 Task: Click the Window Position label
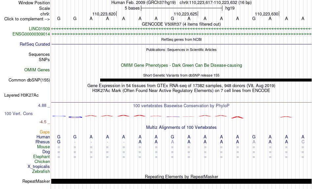coord(34,3)
